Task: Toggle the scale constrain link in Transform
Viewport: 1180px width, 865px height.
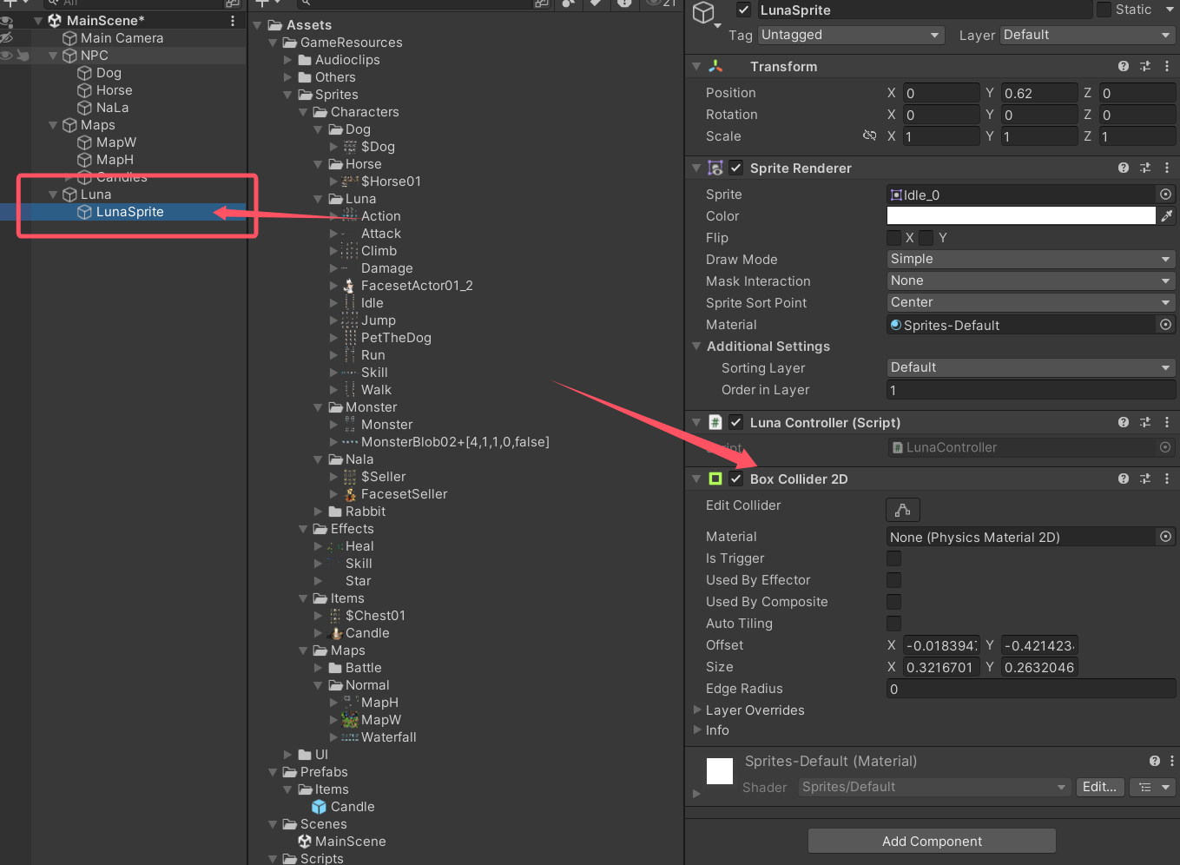Action: point(870,135)
